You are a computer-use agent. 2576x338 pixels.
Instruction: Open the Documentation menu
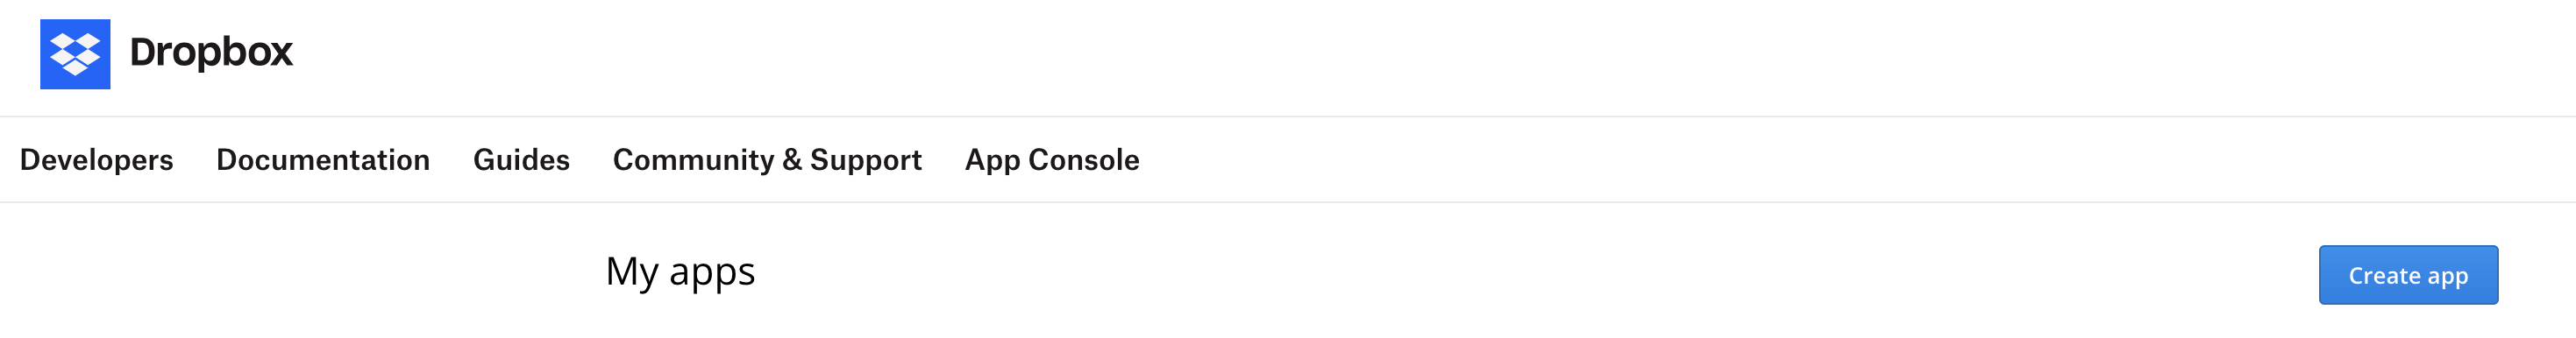(x=323, y=160)
